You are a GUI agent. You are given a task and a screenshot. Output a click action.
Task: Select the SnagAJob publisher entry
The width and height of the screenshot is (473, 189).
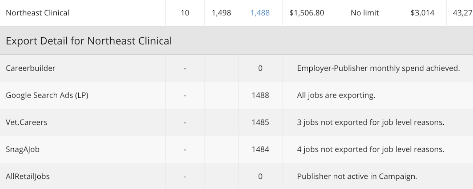(x=23, y=150)
